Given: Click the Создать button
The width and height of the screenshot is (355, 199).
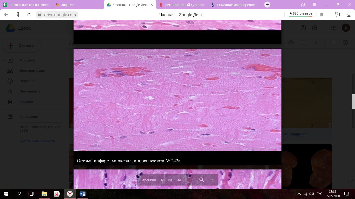Looking at the screenshot, I should 21,46.
